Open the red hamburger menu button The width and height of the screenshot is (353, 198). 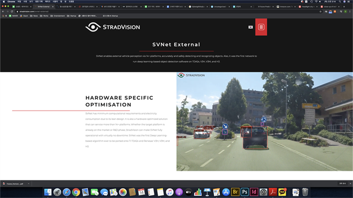(261, 27)
